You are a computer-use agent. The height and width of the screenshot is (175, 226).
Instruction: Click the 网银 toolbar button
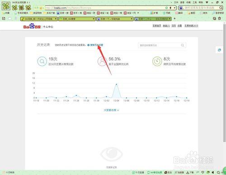tap(167, 13)
